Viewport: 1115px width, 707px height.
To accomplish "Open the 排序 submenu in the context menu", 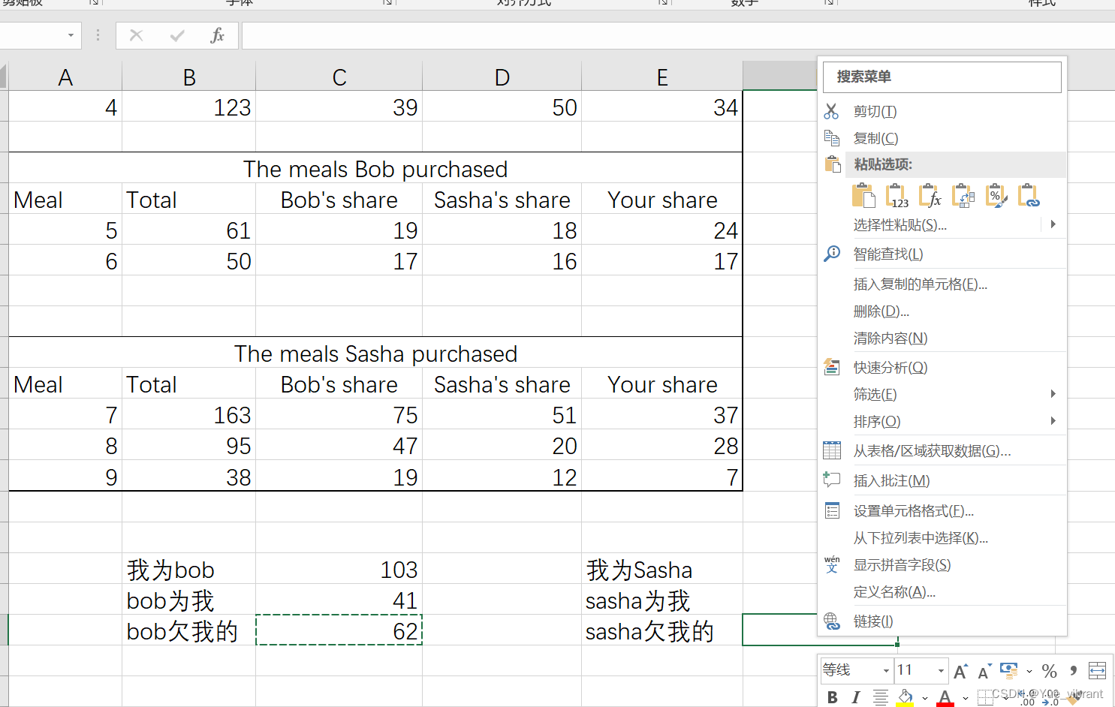I will tap(877, 421).
